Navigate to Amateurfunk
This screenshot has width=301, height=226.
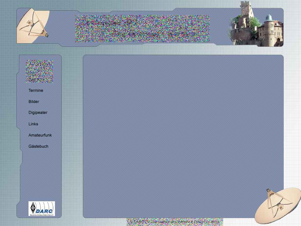(40, 135)
